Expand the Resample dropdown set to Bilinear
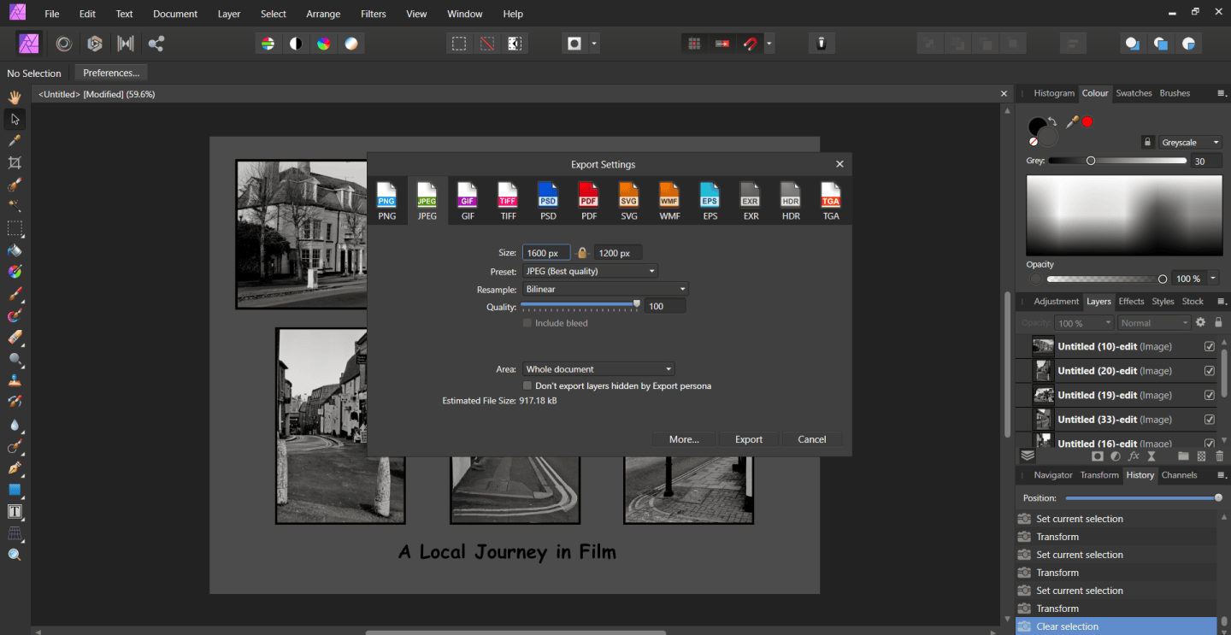 pyautogui.click(x=605, y=289)
